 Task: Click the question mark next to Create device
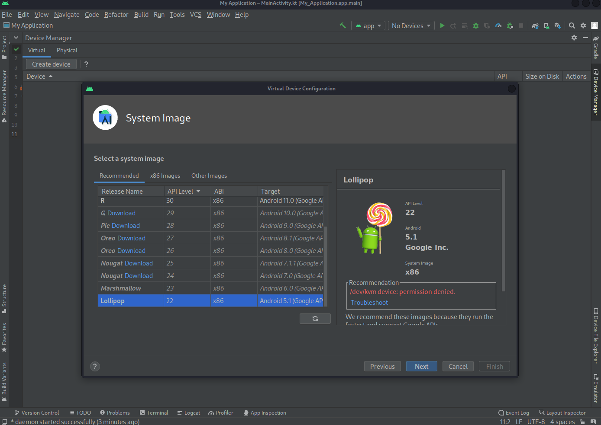click(86, 64)
